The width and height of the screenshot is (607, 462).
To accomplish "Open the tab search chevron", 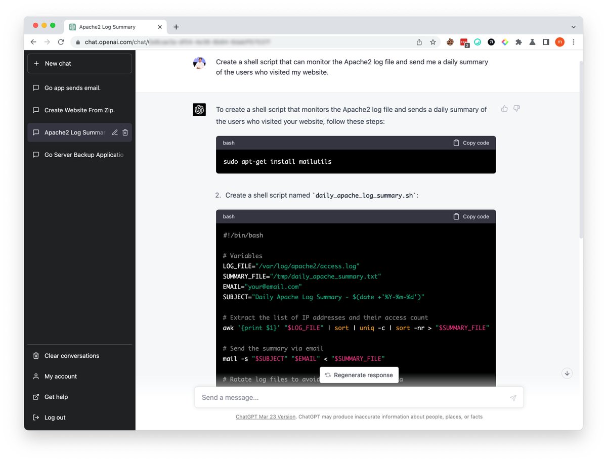I will [x=573, y=27].
